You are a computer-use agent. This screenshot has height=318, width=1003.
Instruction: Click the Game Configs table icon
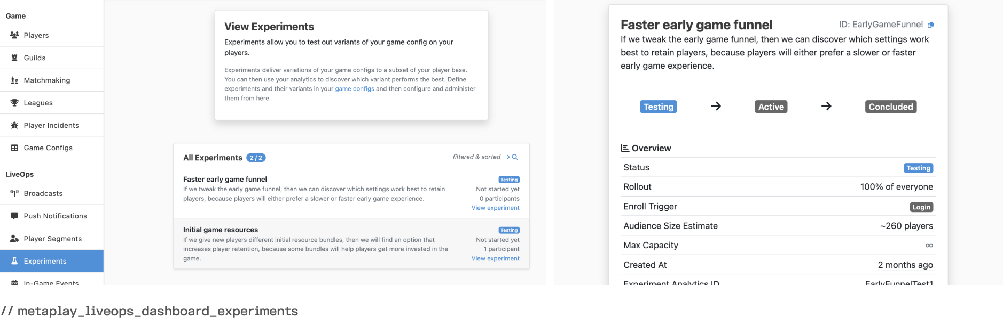point(14,148)
